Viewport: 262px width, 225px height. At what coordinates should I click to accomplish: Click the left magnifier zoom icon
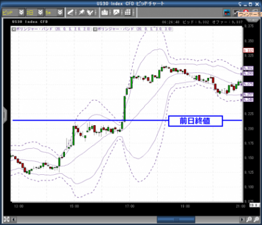[x=249, y=219]
